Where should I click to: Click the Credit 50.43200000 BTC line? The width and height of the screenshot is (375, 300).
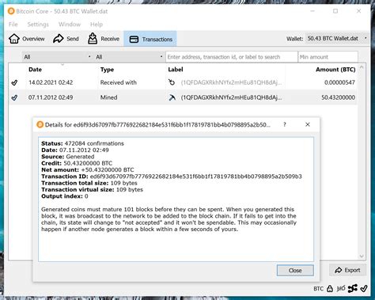[x=77, y=163]
